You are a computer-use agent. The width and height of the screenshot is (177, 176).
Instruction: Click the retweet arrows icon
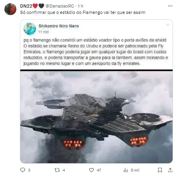click(x=57, y=170)
